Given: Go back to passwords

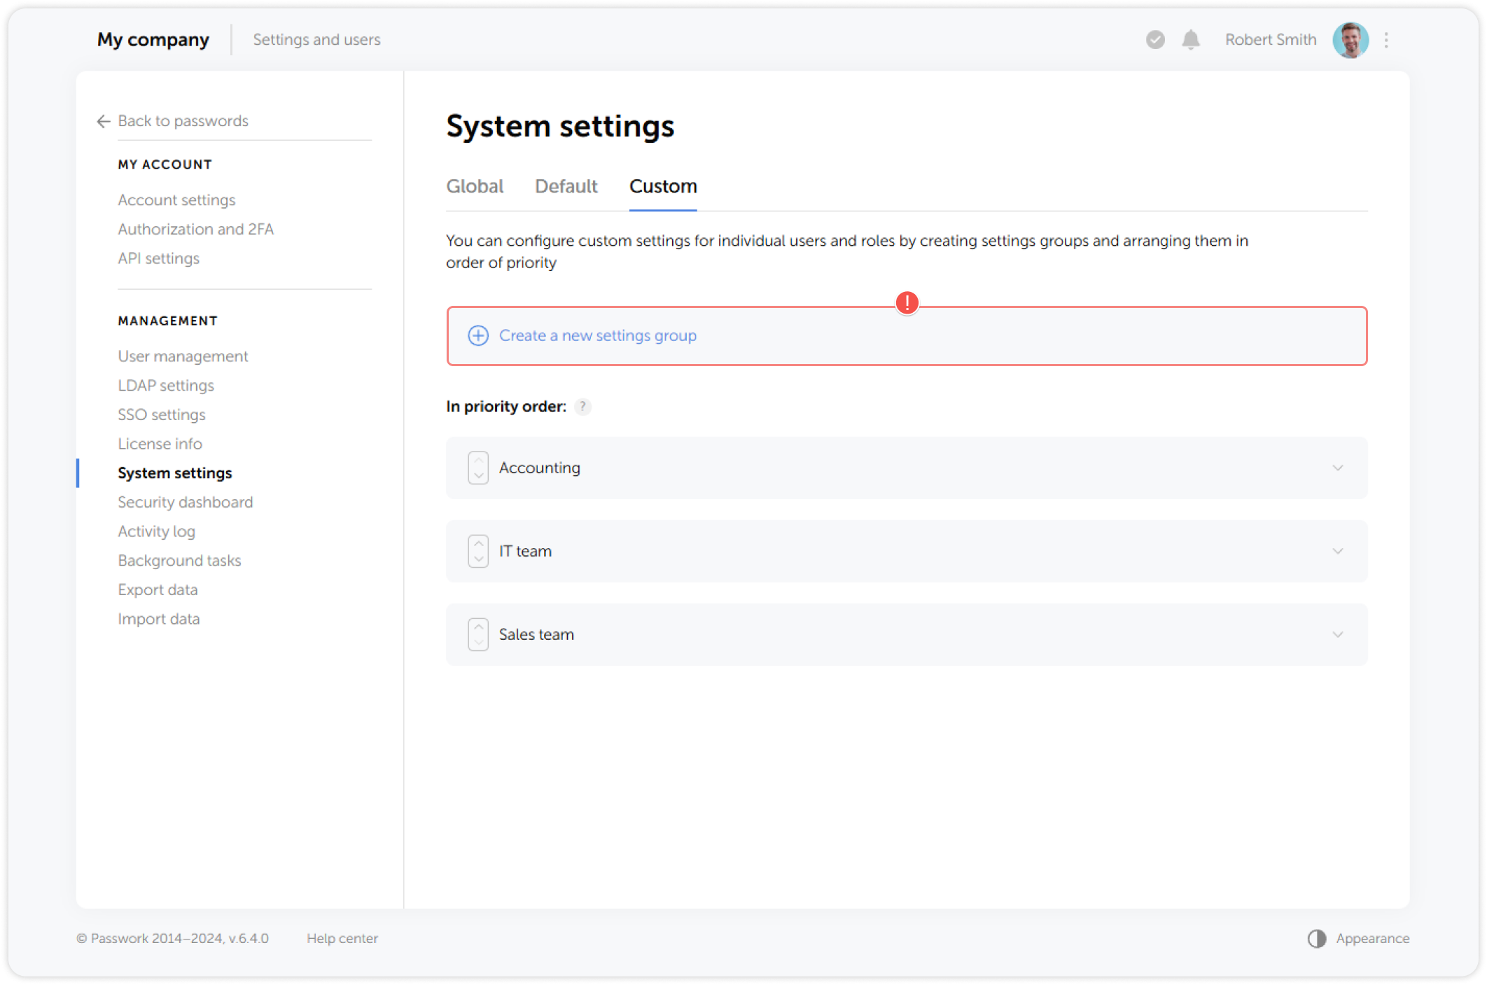Looking at the screenshot, I should 183,120.
